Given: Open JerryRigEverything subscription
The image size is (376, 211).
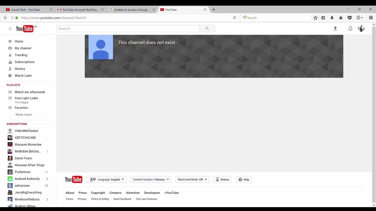Looking at the screenshot, I should pyautogui.click(x=28, y=193).
